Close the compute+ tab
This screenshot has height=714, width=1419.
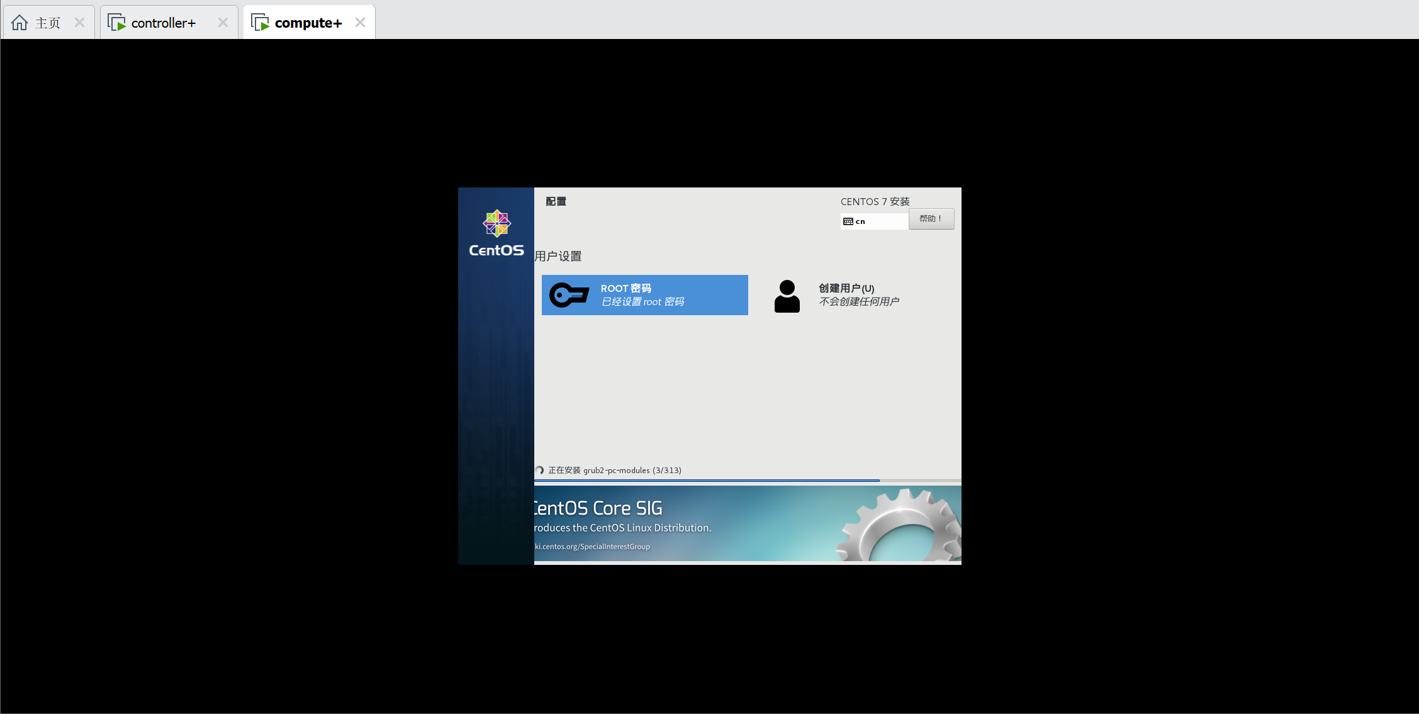[360, 23]
